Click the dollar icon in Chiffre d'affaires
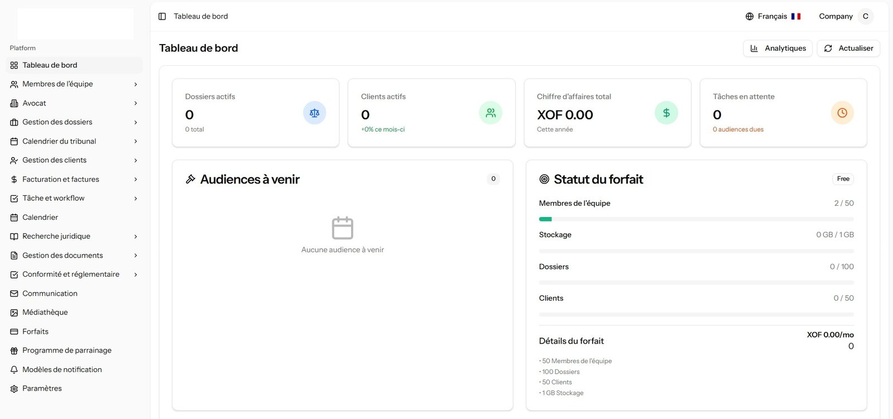 pyautogui.click(x=666, y=113)
